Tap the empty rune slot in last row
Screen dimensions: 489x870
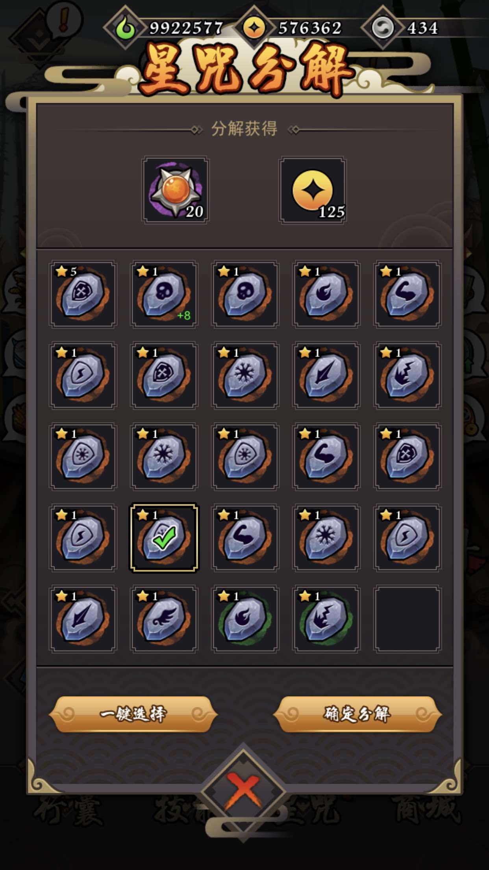(x=408, y=619)
